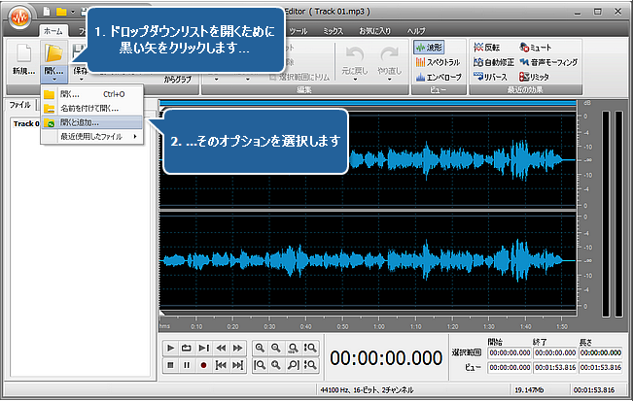Click the Stop playback button
The image size is (633, 401).
click(x=170, y=365)
